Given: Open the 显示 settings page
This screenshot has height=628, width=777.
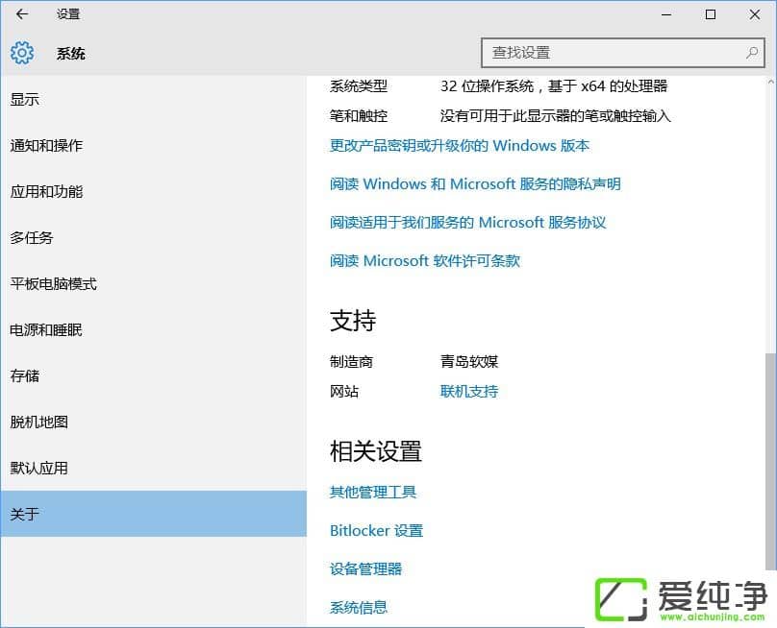Looking at the screenshot, I should 25,100.
